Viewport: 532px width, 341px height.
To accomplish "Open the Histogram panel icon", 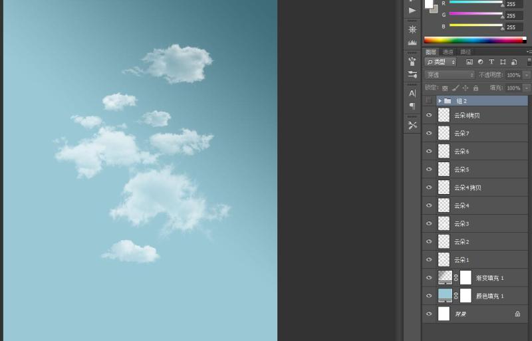I will point(412,43).
